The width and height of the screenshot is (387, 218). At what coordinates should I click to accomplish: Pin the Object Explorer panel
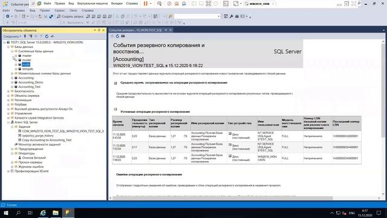(x=99, y=30)
